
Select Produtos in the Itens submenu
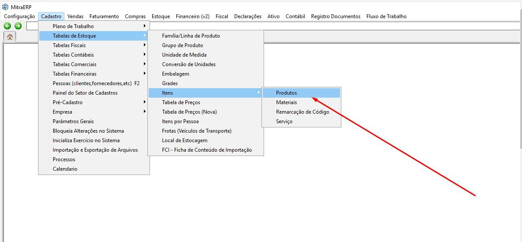point(286,93)
